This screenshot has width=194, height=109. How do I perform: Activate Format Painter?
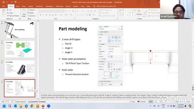coord(13,16)
